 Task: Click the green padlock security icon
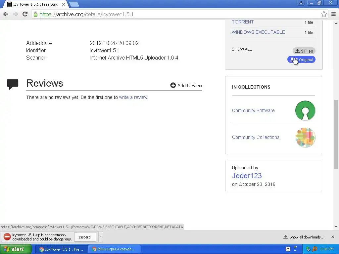tap(35, 14)
